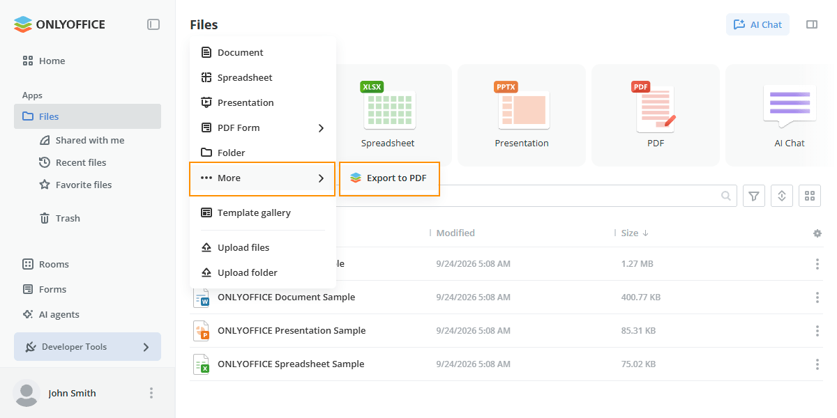Click the John Smith avatar

point(27,393)
